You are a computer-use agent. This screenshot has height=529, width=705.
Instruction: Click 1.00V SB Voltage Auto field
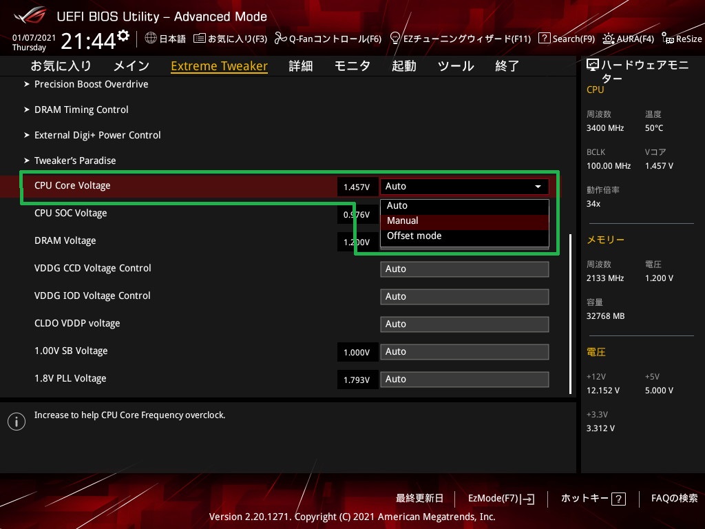[x=465, y=352]
